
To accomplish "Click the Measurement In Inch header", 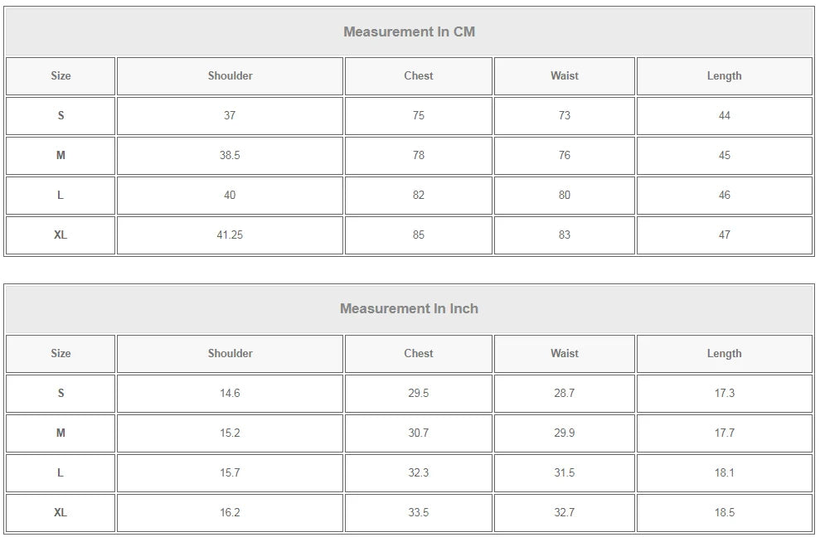I will [x=409, y=309].
